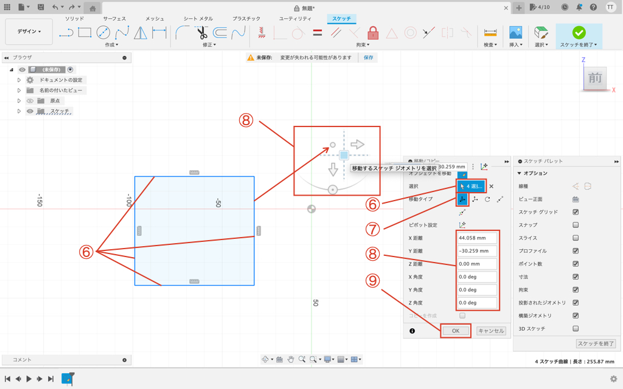Open the Inspect group dropdown
Viewport: 623px width, 389px height.
coord(490,45)
